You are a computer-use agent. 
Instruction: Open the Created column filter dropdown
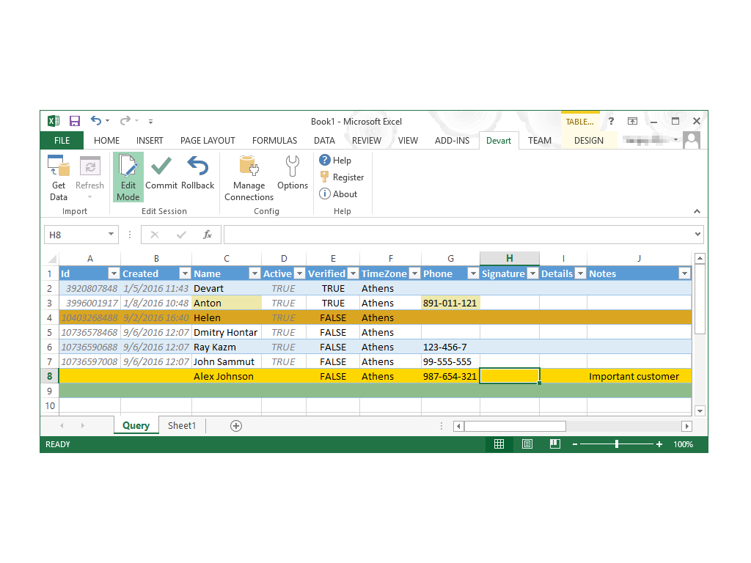(184, 273)
